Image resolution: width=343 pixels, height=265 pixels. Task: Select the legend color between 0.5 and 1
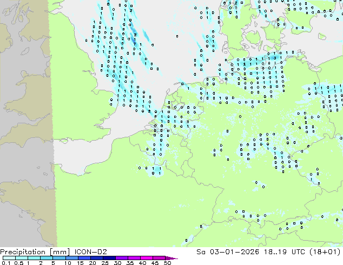click(22, 258)
